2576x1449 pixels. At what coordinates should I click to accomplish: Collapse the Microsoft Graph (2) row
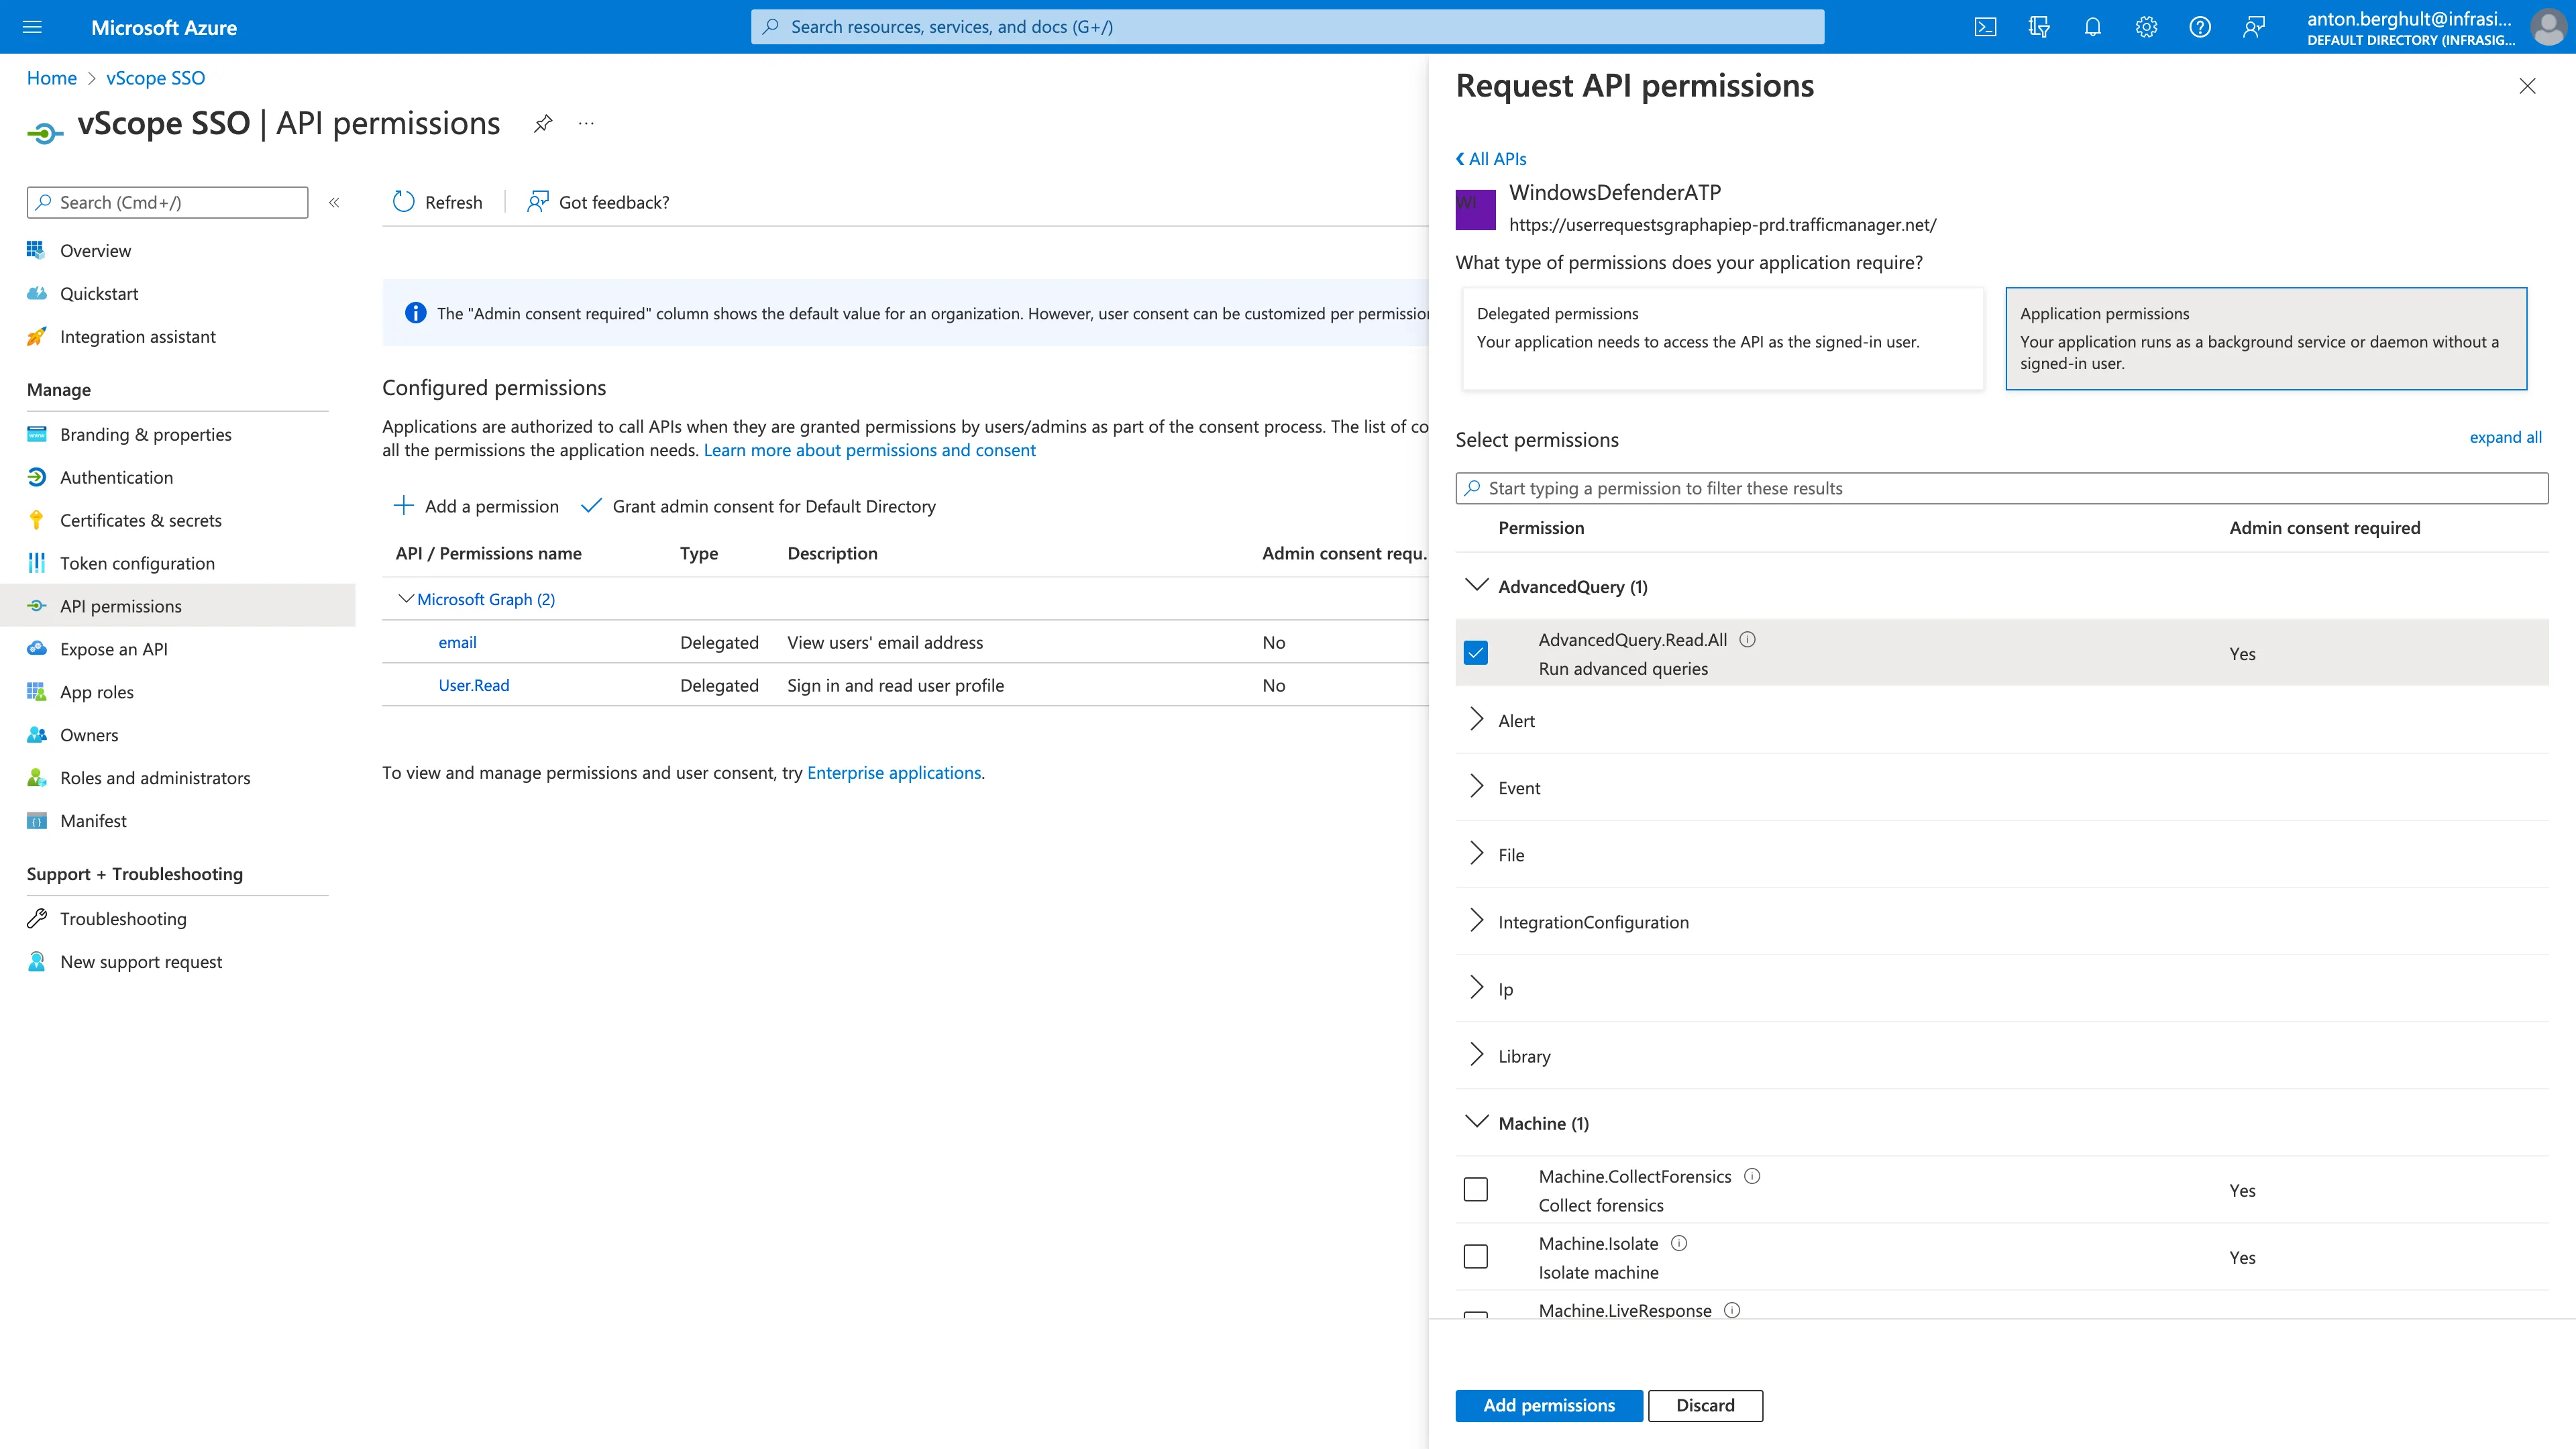tap(405, 599)
